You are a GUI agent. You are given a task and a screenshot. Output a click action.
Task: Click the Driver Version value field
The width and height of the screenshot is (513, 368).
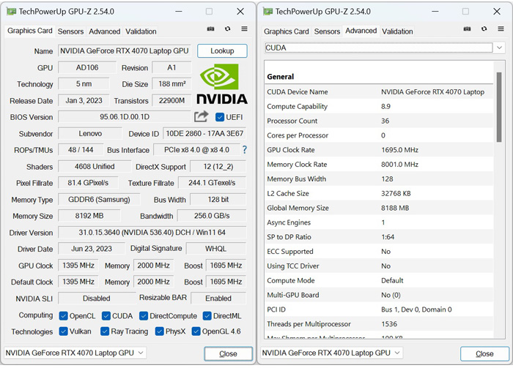[x=152, y=233]
